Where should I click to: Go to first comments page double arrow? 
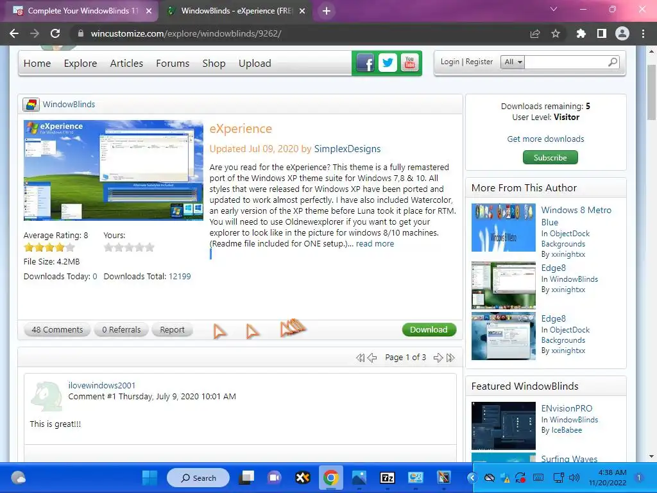361,358
